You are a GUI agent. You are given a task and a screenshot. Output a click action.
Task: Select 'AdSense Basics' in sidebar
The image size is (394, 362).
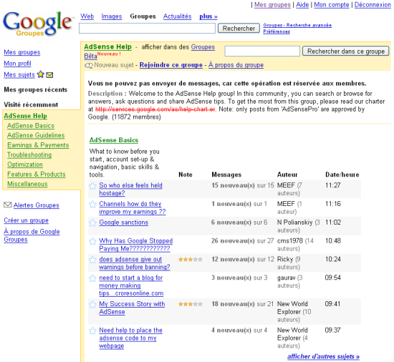pos(31,126)
